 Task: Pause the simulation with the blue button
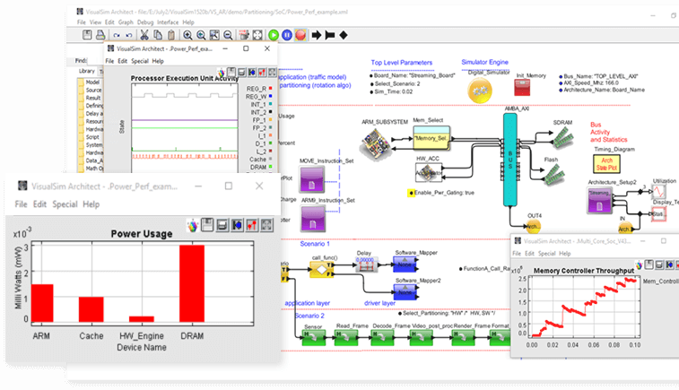[287, 34]
